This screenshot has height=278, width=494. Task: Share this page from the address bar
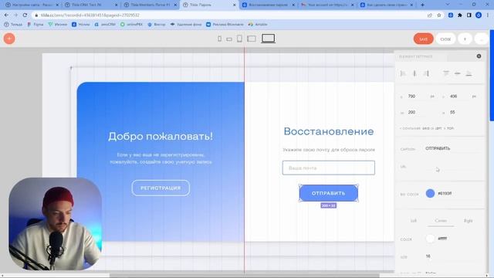[430, 15]
